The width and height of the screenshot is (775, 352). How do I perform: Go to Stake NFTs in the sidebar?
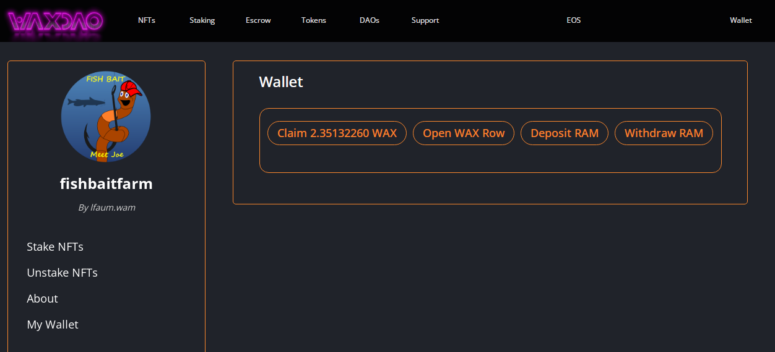click(55, 247)
